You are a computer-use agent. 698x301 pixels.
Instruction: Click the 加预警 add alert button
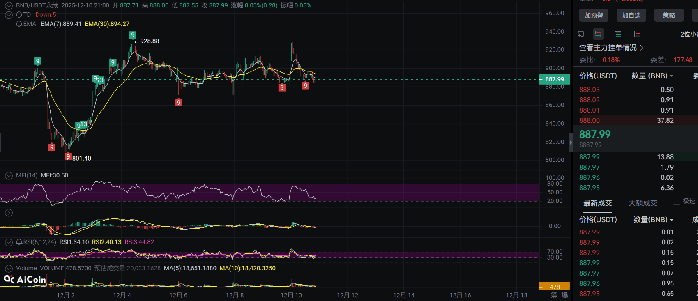(594, 15)
